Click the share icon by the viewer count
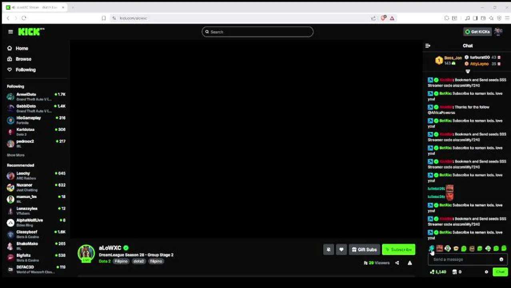 397,263
